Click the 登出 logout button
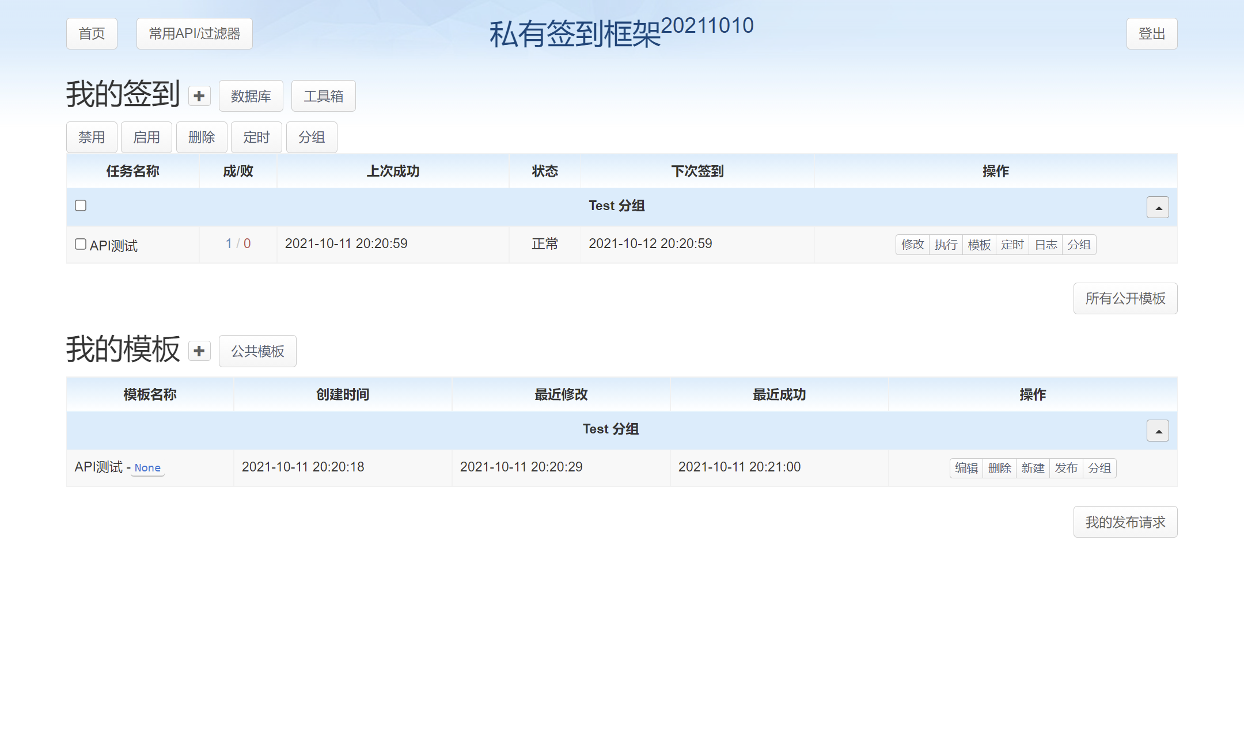 pos(1152,33)
